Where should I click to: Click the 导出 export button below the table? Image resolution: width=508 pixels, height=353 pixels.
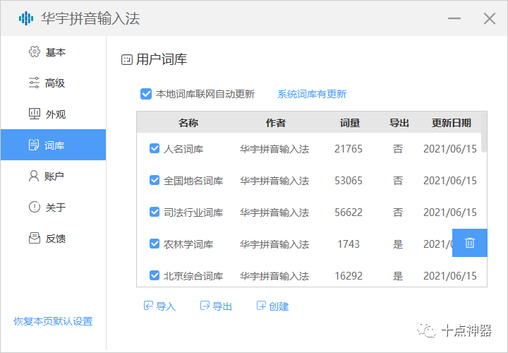(x=216, y=306)
